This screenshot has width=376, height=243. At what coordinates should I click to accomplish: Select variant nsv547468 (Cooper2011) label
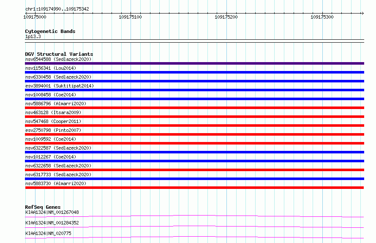(x=53, y=121)
